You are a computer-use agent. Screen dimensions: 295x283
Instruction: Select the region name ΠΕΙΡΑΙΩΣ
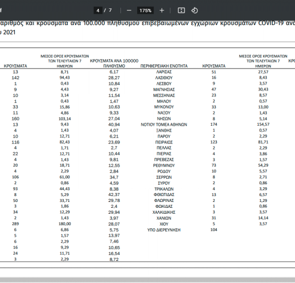164,142
